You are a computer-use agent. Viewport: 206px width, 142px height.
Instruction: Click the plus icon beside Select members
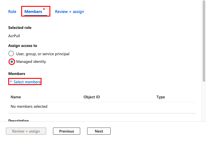point(11,81)
